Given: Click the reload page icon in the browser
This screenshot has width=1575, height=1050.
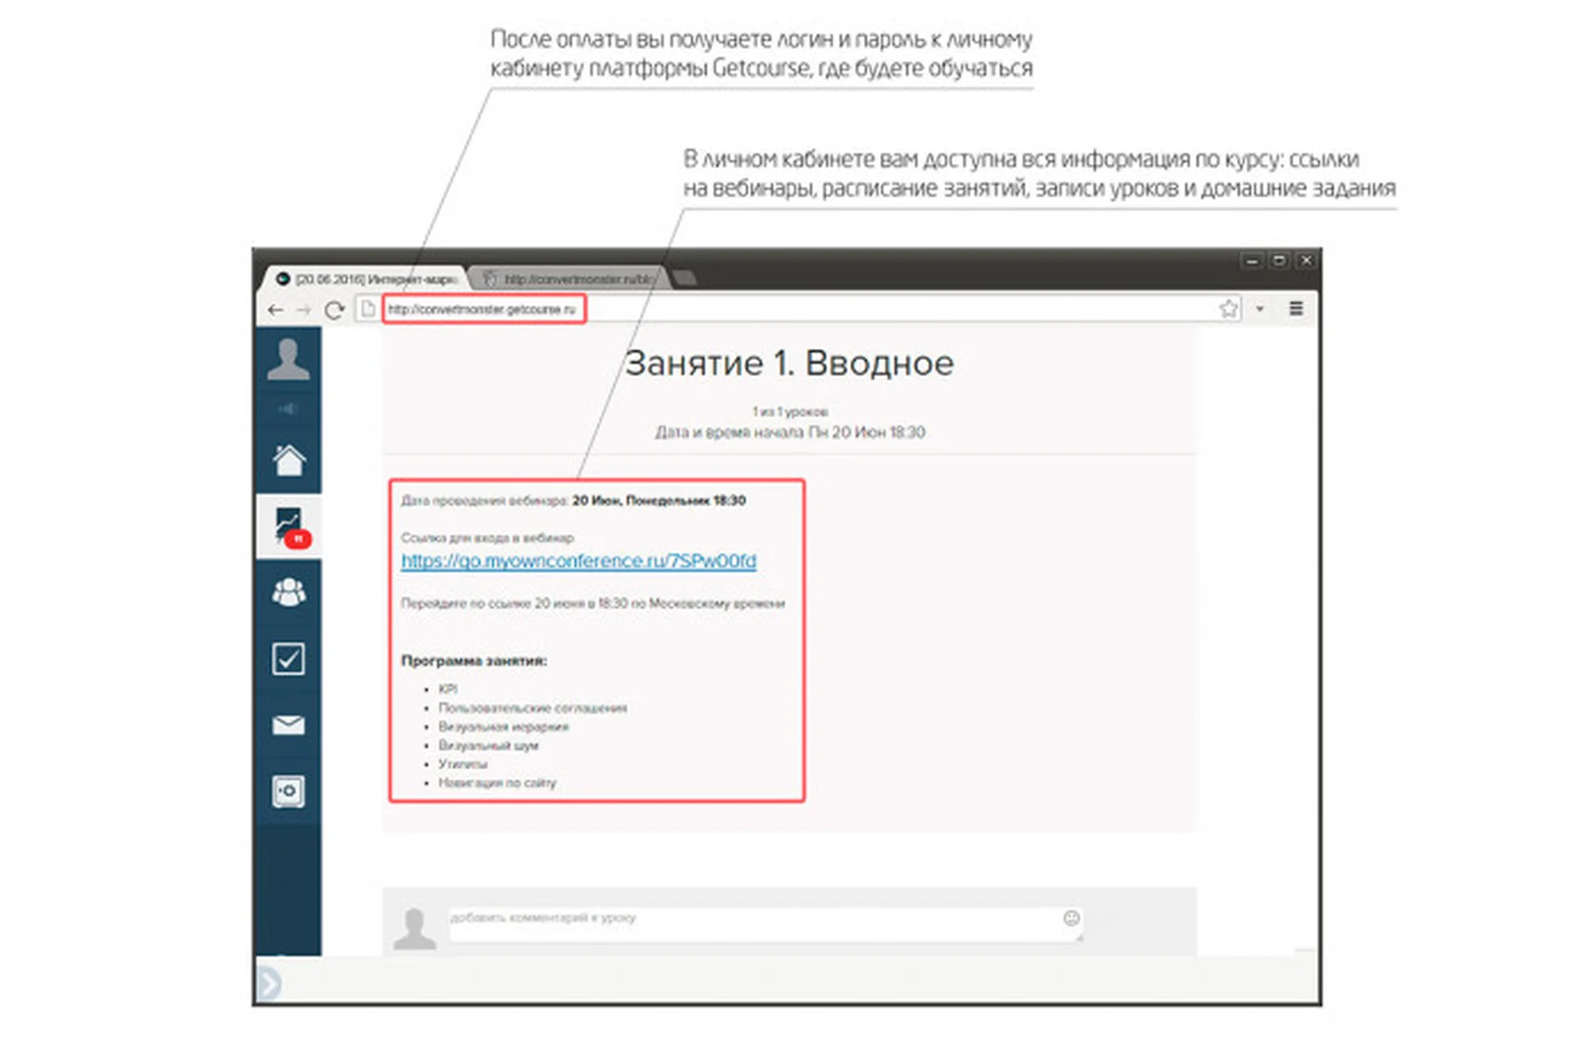Looking at the screenshot, I should [x=335, y=309].
